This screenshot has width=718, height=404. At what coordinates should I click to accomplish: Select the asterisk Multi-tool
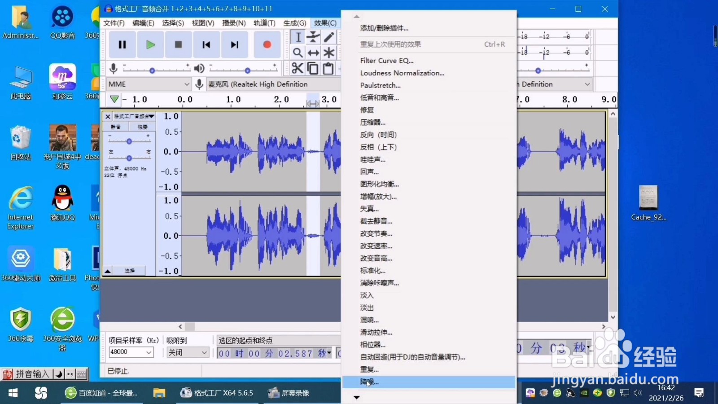coord(329,53)
